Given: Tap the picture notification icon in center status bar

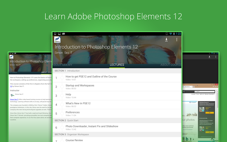Looking at the screenshot, I should (59, 34).
